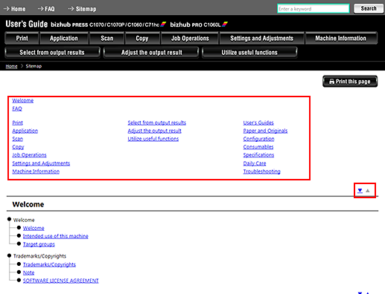Switch to the Scan tab

(106, 38)
